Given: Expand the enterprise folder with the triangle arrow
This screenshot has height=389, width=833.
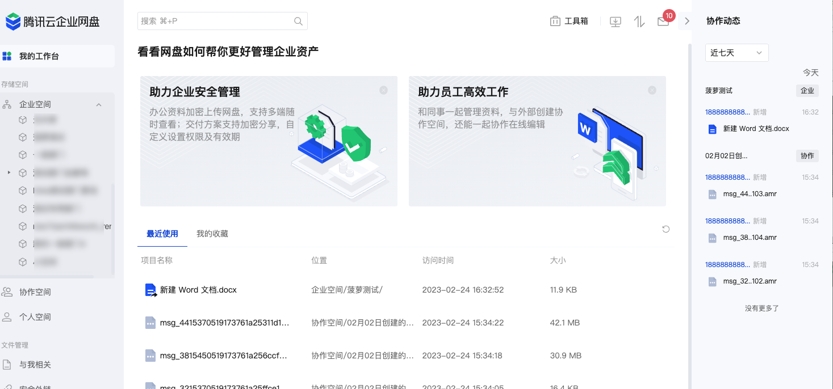Looking at the screenshot, I should coord(9,172).
